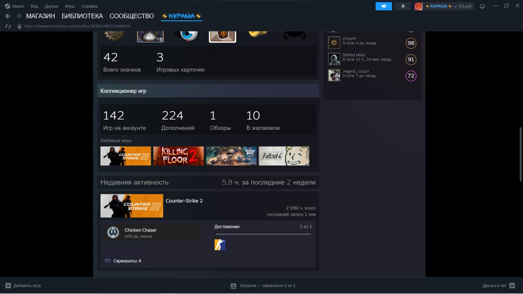This screenshot has width=523, height=294.
Task: Open Достижения achievements link
Action: click(227, 227)
